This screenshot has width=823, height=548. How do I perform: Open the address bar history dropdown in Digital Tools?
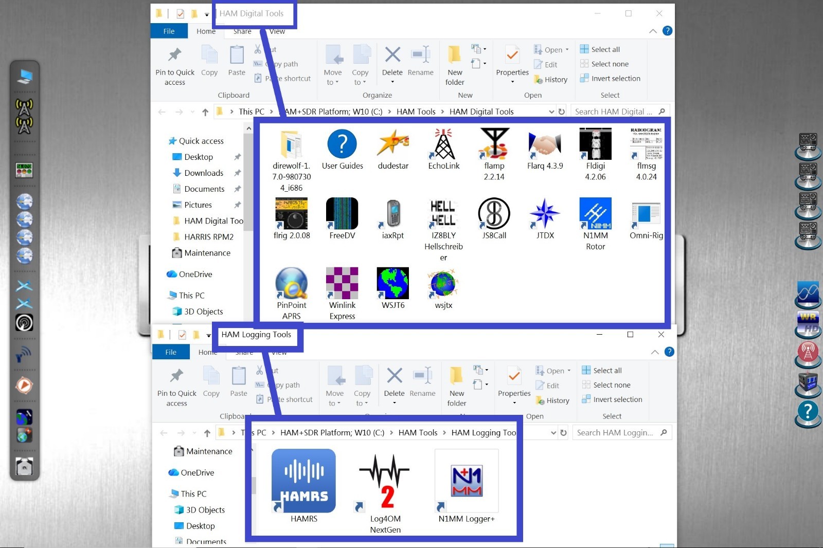click(x=551, y=112)
